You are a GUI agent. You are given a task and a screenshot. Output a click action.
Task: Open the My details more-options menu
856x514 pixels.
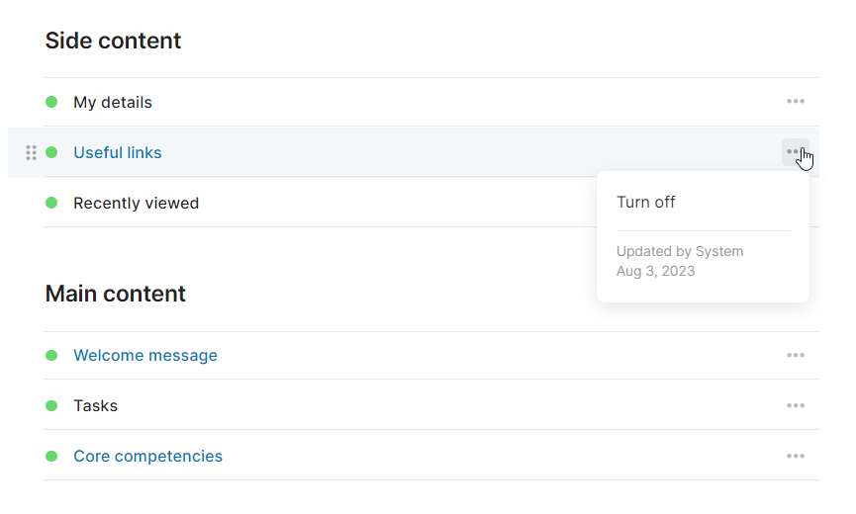[x=796, y=102]
